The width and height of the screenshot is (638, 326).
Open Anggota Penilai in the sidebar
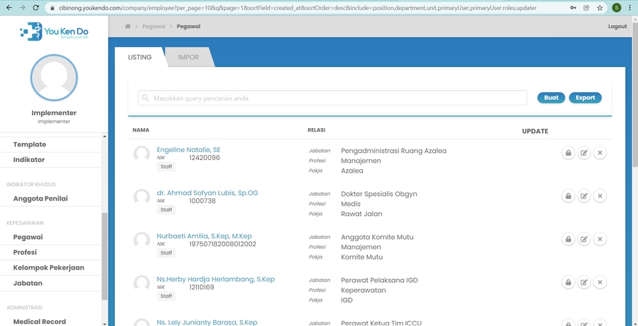point(41,199)
